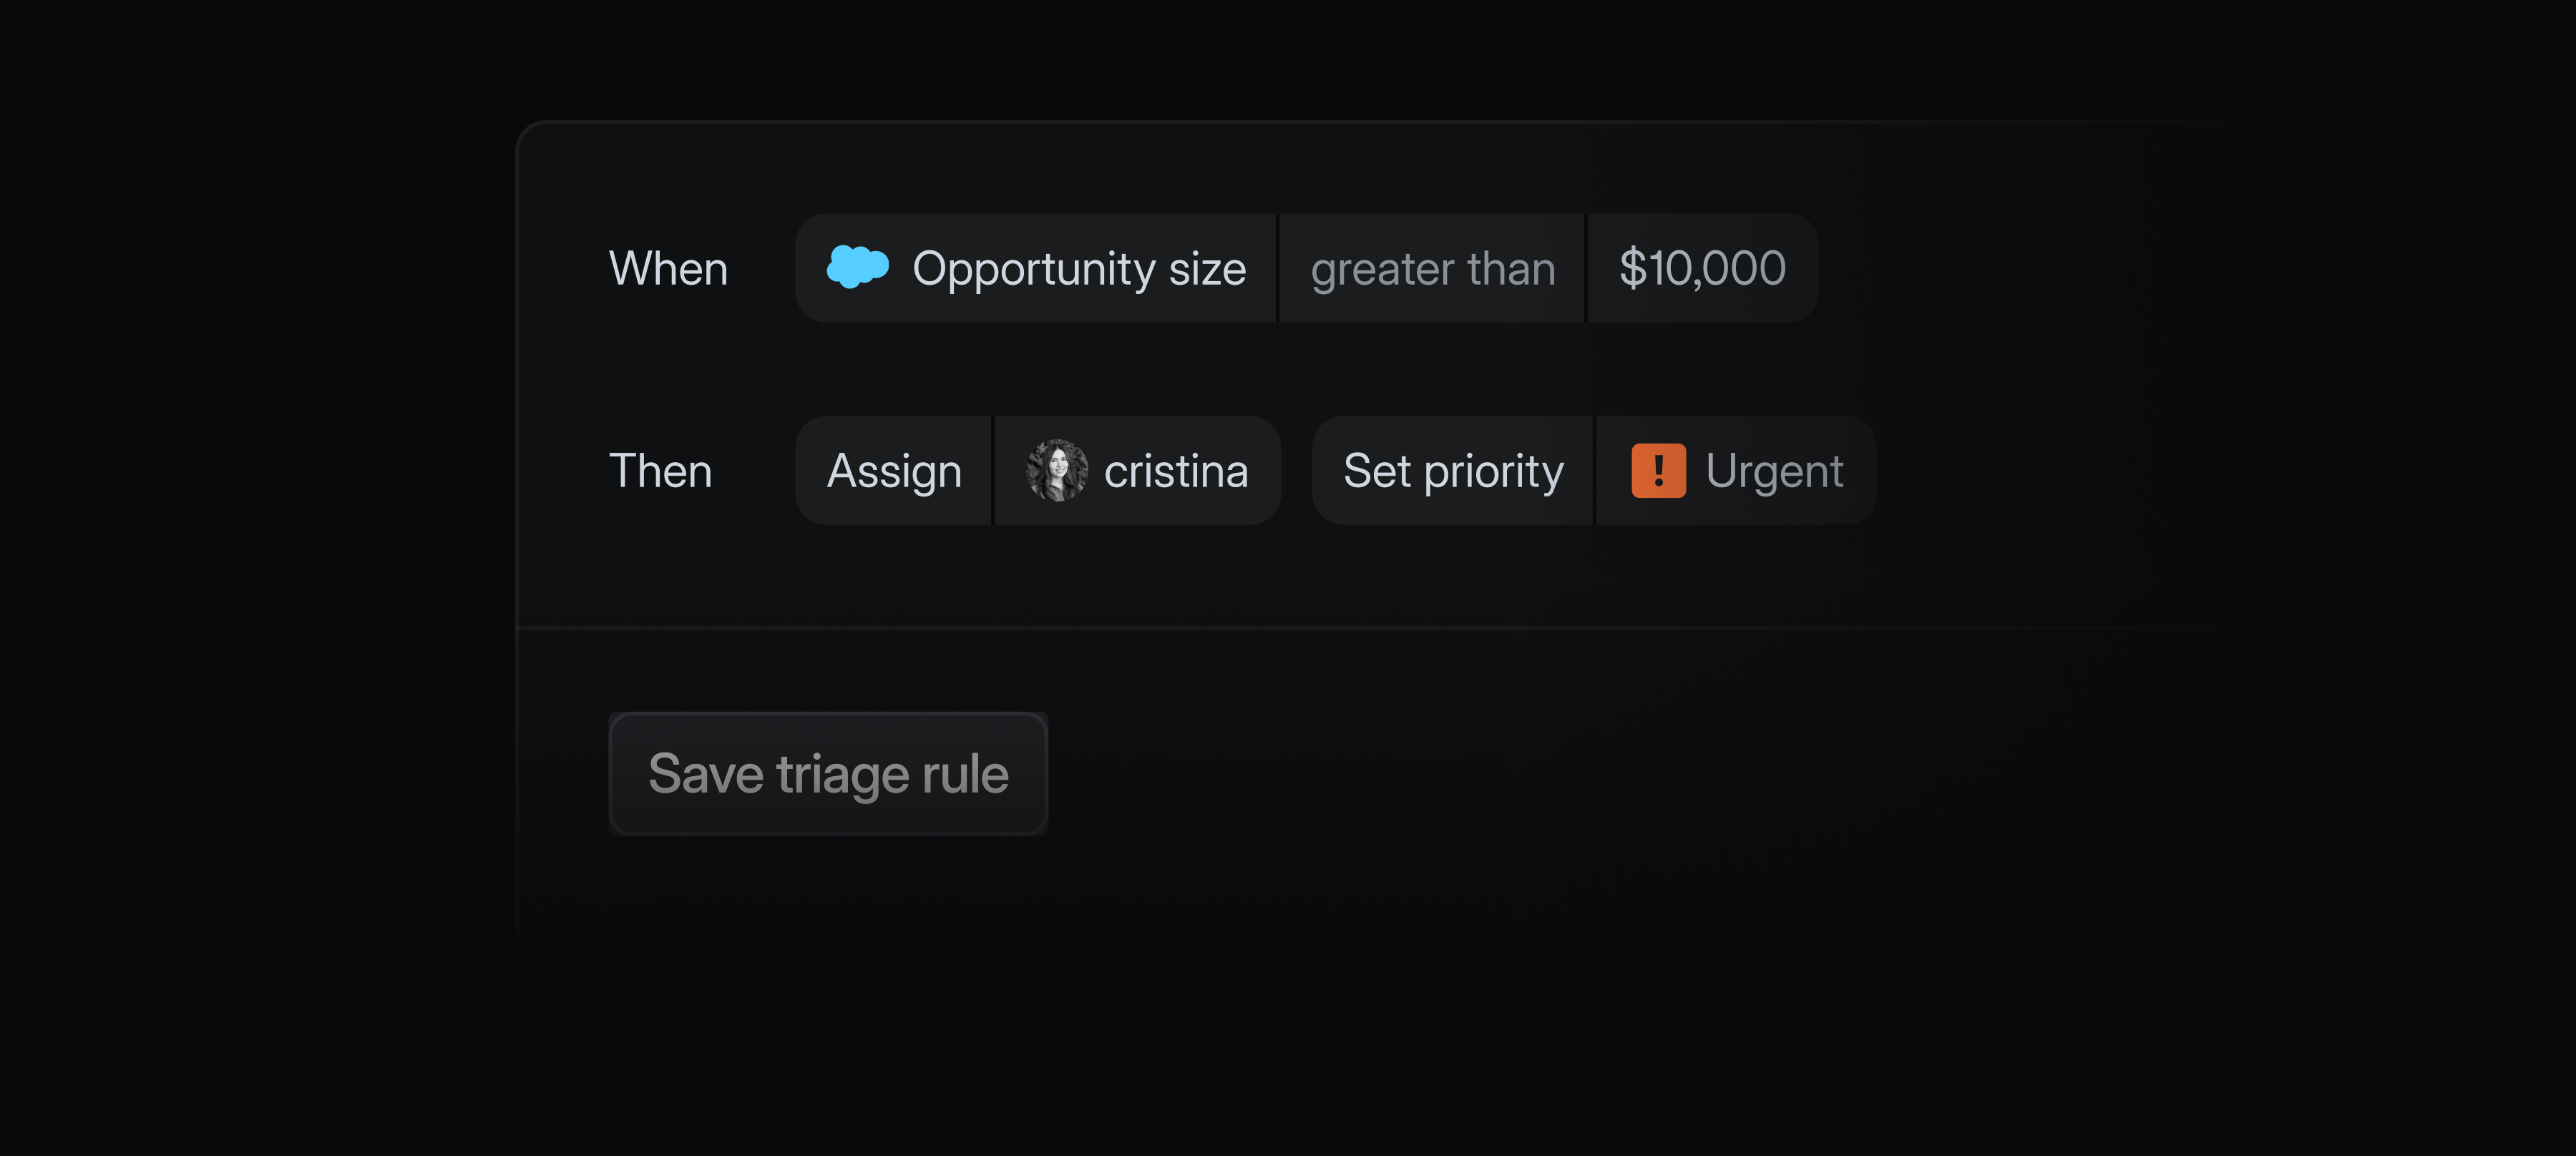2576x1156 pixels.
Task: Select the assignee profile picture in the Then row
Action: [1057, 470]
